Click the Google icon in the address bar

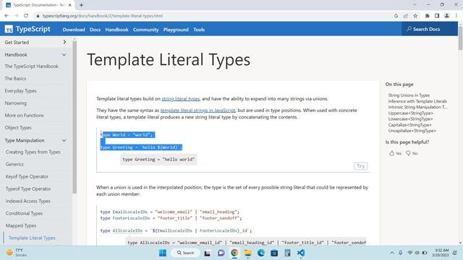(x=396, y=16)
